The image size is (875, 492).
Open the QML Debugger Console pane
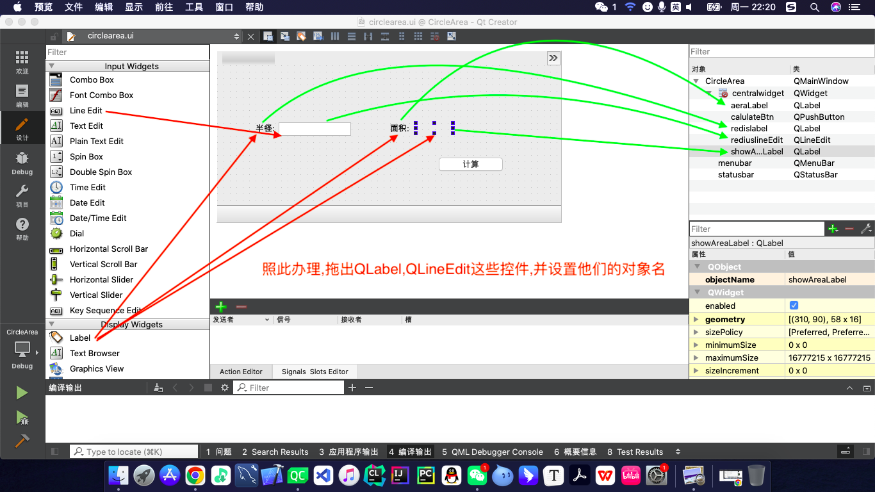tap(493, 452)
